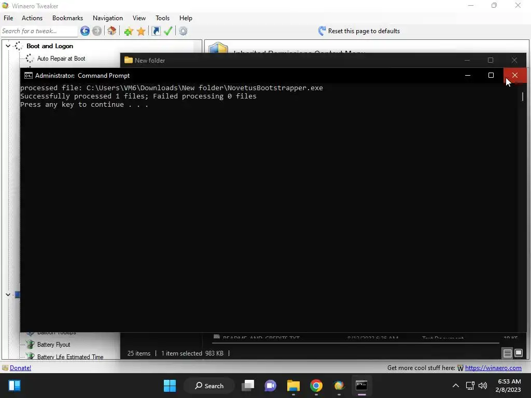Add bookmark with the green-plus star icon
531x398 pixels.
pos(129,32)
